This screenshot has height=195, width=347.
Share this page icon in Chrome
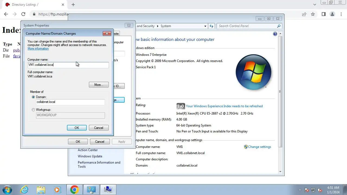pyautogui.click(x=304, y=14)
